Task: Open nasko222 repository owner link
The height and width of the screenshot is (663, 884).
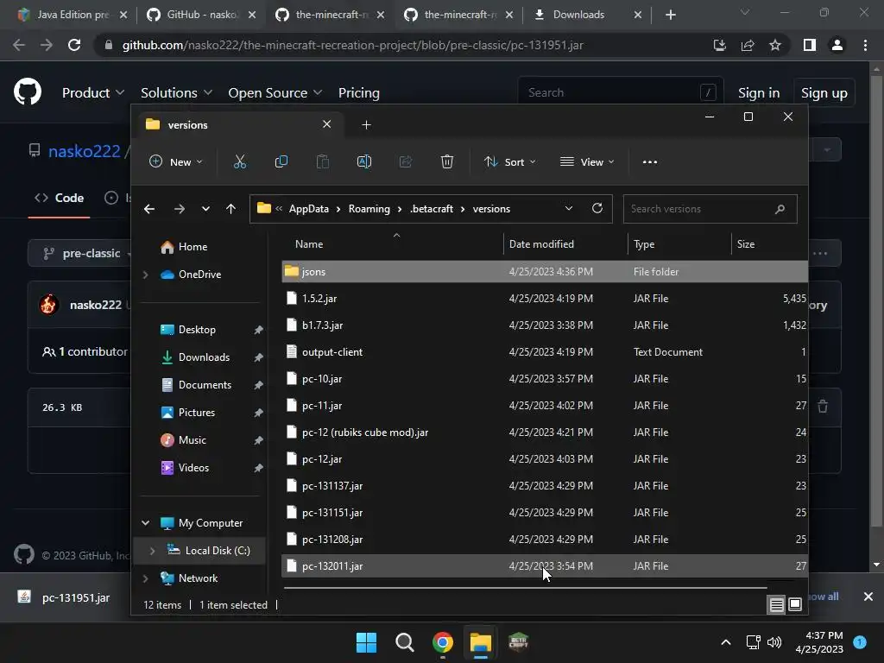Action: pos(84,151)
